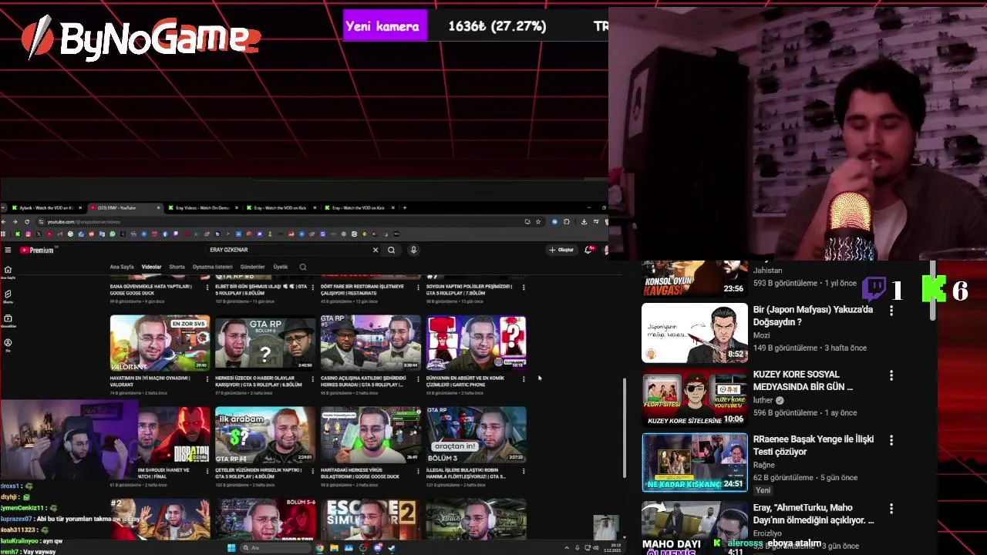Screen dimensions: 987x555
Task: Open the You section in sidebar
Action: 8,345
